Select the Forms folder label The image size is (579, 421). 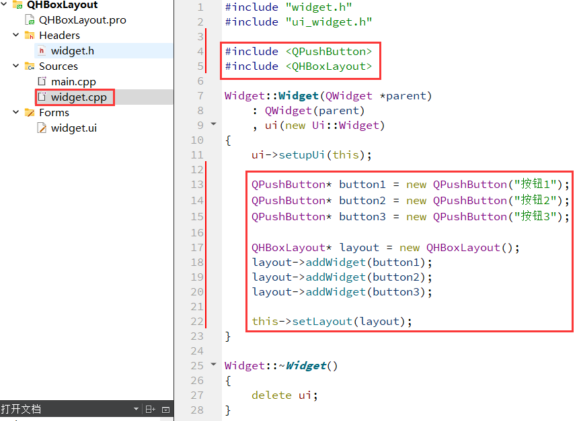(54, 112)
